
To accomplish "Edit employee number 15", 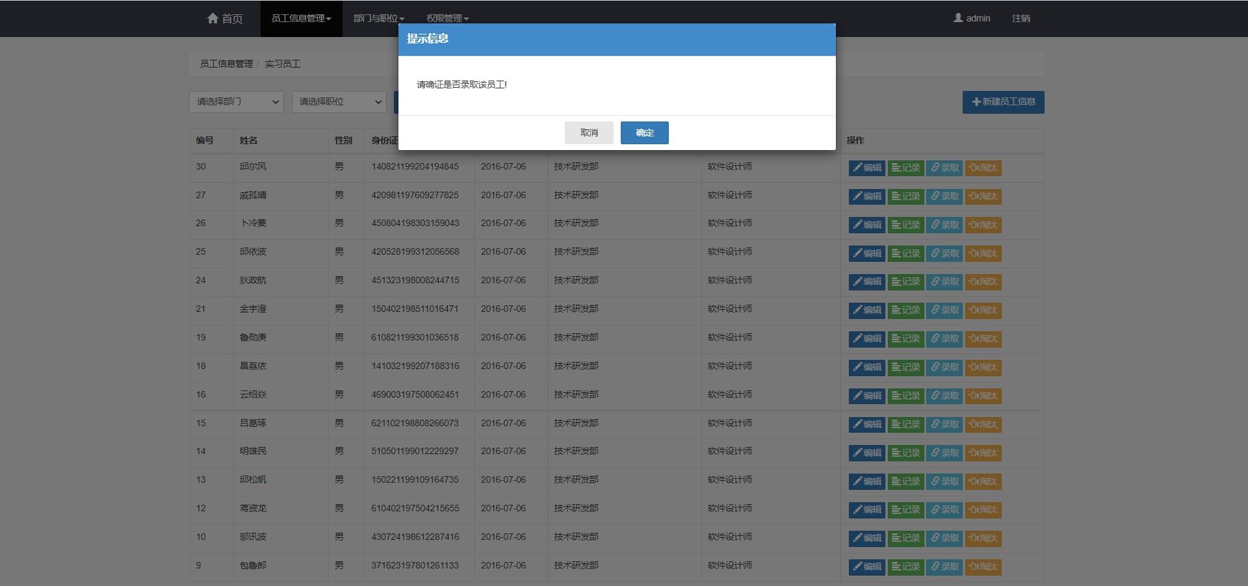I will pos(866,424).
